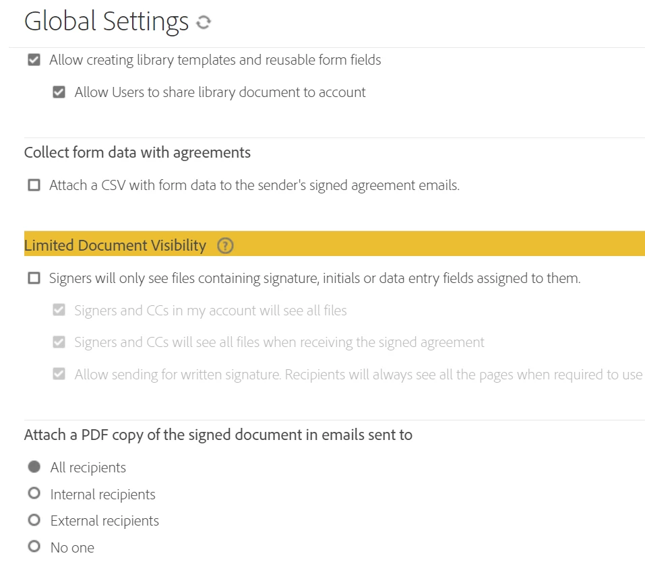Choose the Internal recipients radio button
Image resolution: width=645 pixels, height=566 pixels.
point(34,493)
